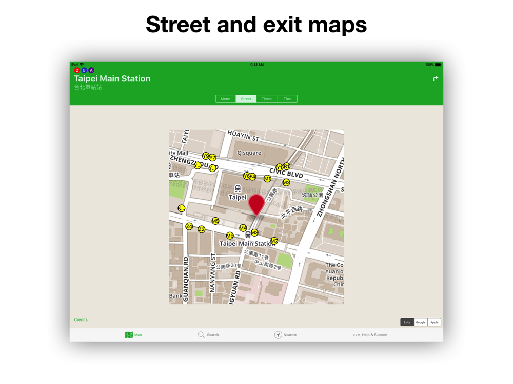Open Help & Support in bottom bar
513x384 pixels.
click(370, 335)
